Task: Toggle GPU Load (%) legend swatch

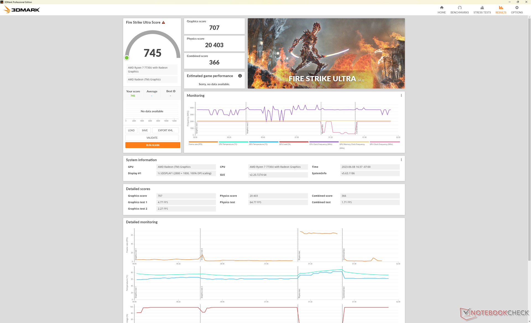Action: pyautogui.click(x=293, y=142)
